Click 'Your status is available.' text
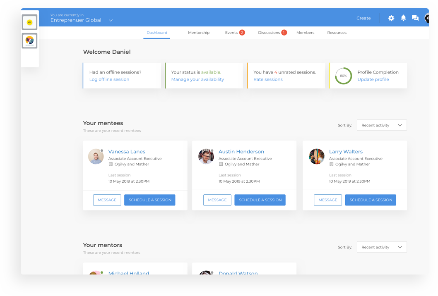 (x=196, y=72)
